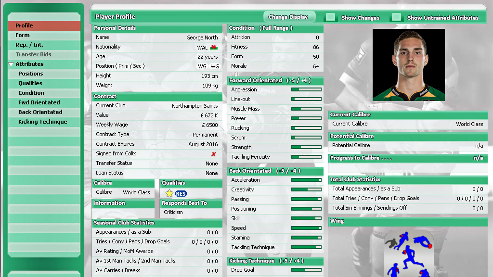Image resolution: width=493 pixels, height=277 pixels.
Task: Click the Total Appearances / as a Sub row
Action: coord(408,189)
